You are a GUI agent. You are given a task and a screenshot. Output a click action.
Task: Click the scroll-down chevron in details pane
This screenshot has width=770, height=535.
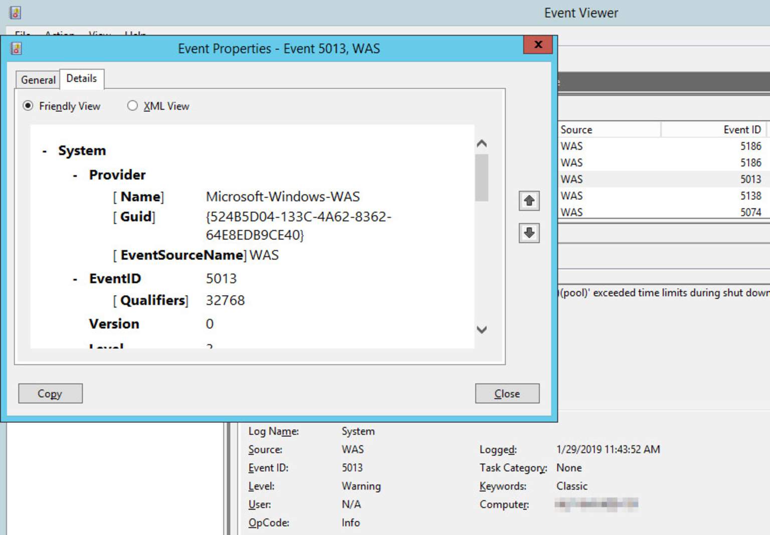[481, 330]
